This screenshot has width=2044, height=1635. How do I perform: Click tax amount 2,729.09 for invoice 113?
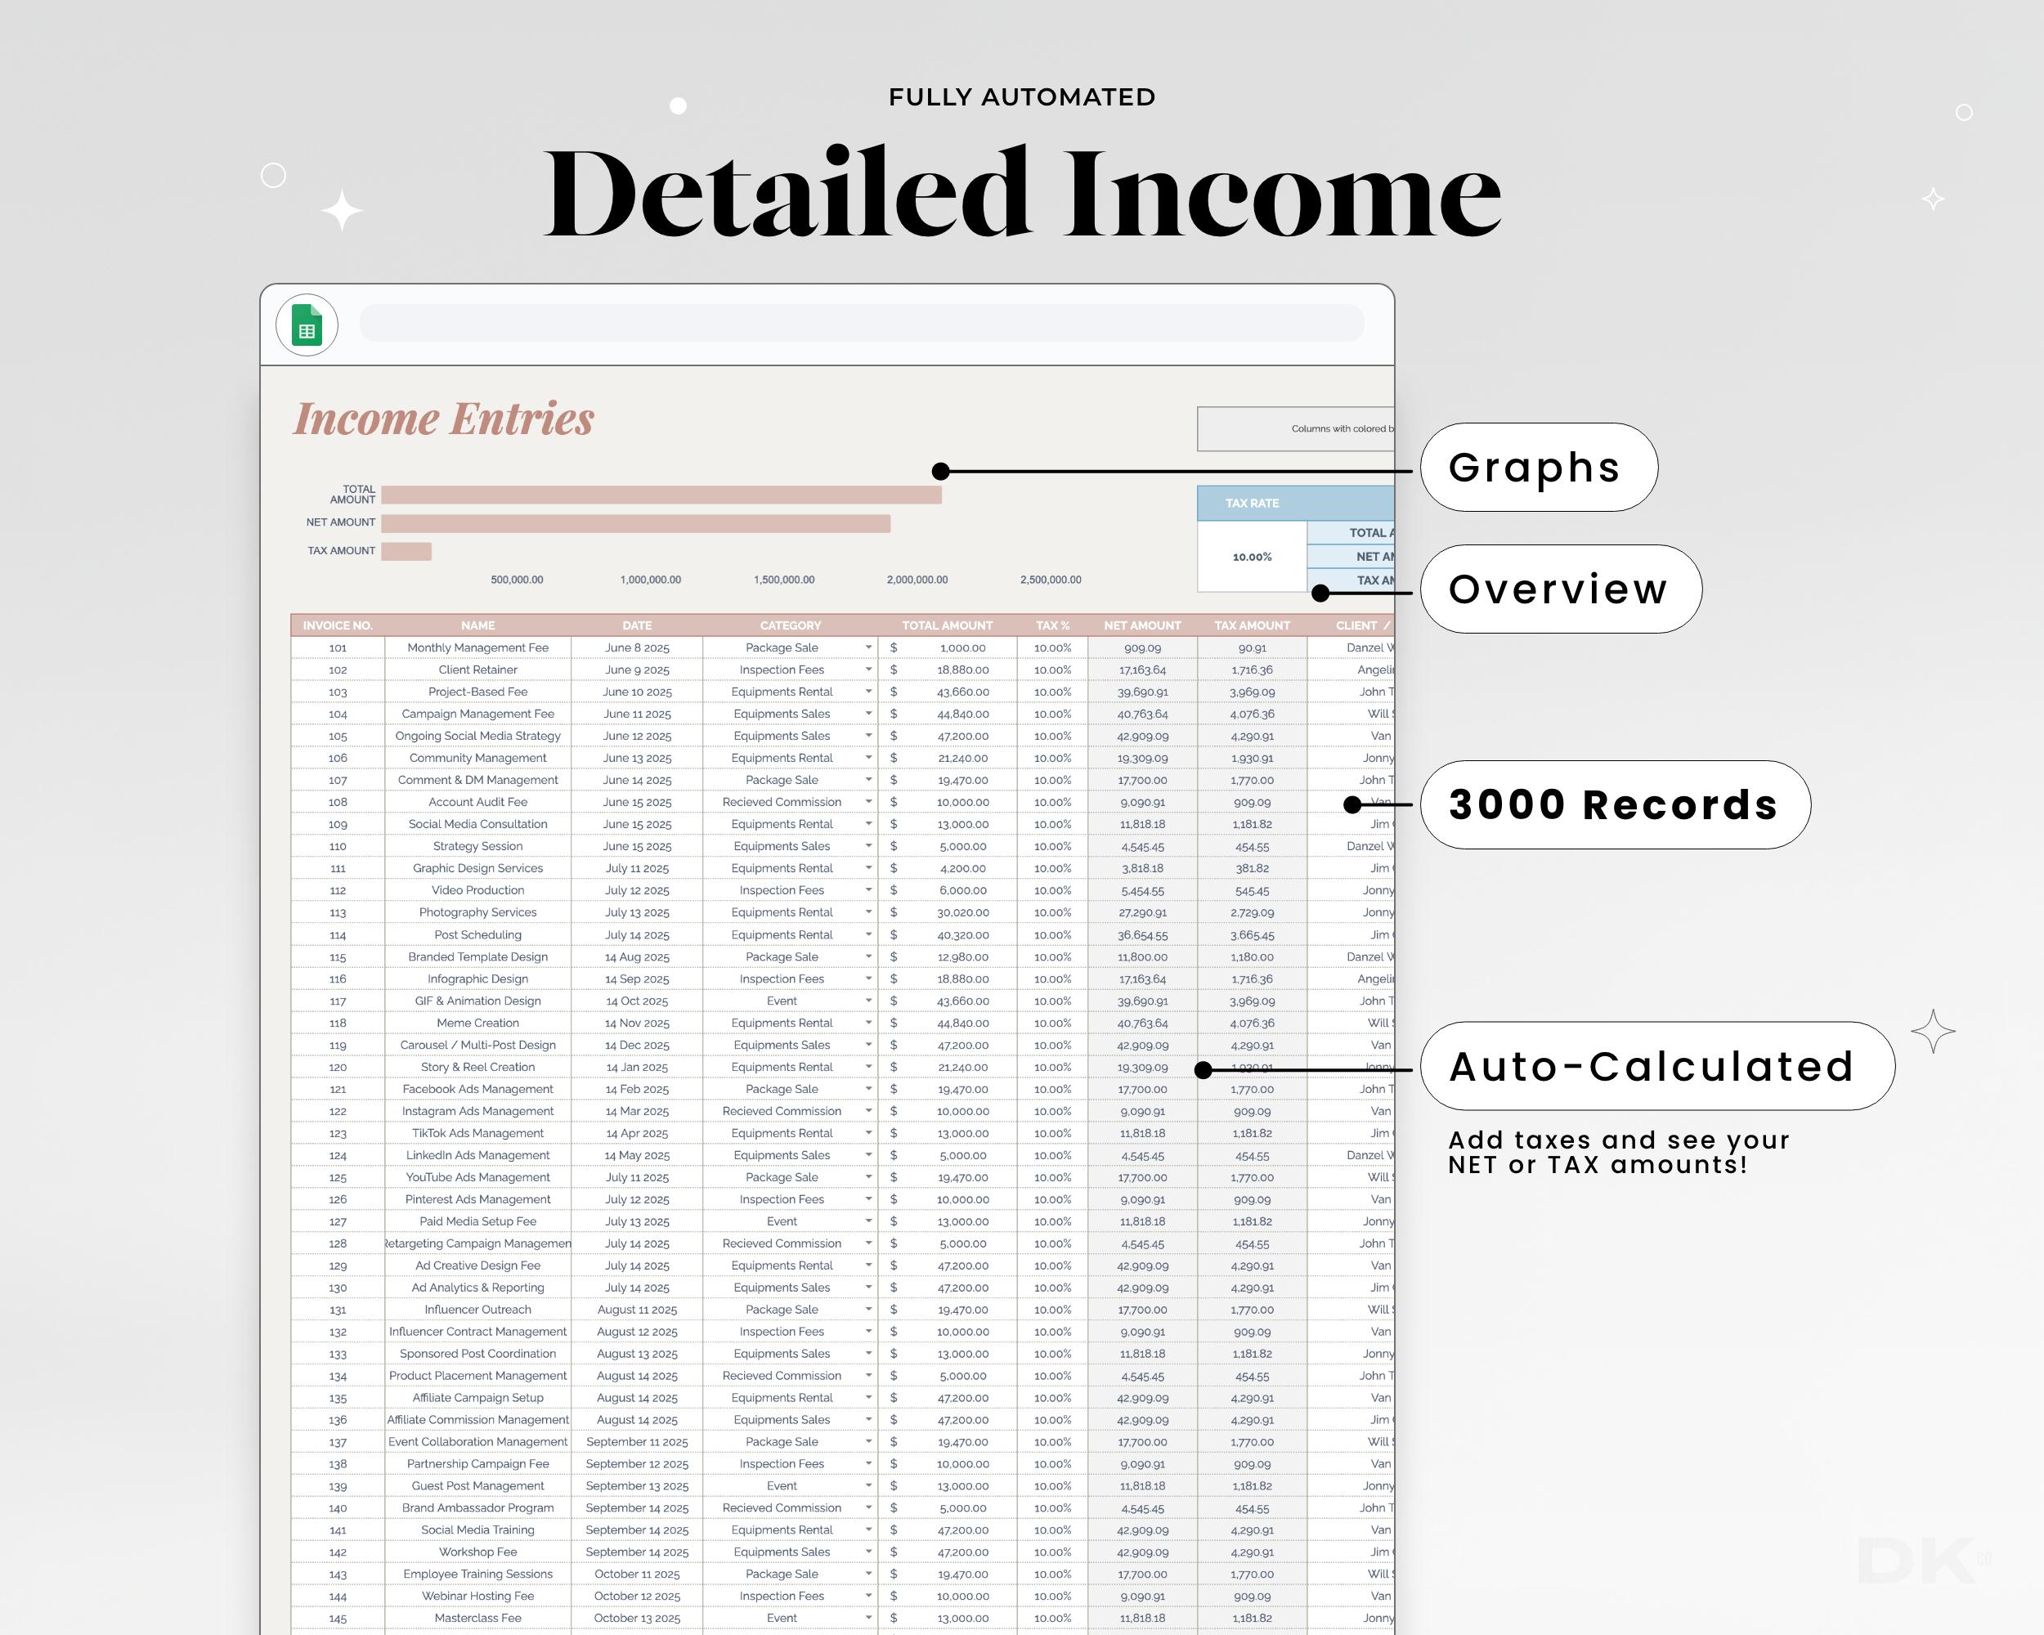pyautogui.click(x=1252, y=912)
